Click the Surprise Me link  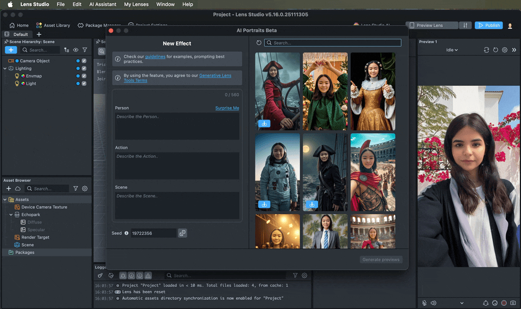(227, 108)
